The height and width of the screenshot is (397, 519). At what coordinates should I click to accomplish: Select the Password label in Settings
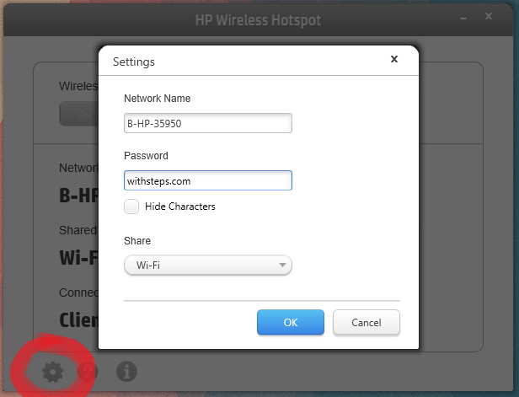click(146, 156)
